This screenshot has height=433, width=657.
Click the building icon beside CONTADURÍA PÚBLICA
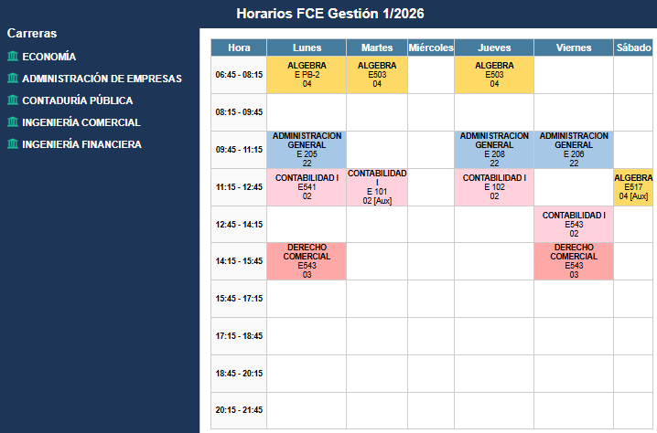(12, 100)
